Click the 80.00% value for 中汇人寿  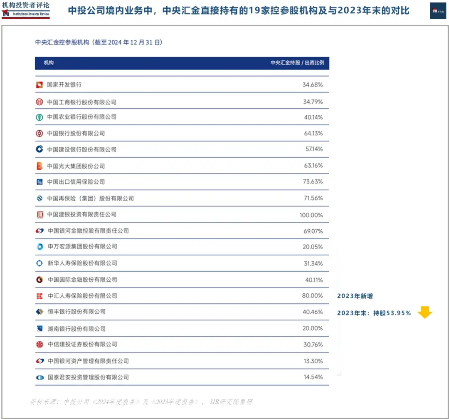312,296
